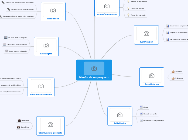The width and height of the screenshot is (188, 140).
Task: Open the "Justificación" node image placeholder
Action: tap(146, 33)
